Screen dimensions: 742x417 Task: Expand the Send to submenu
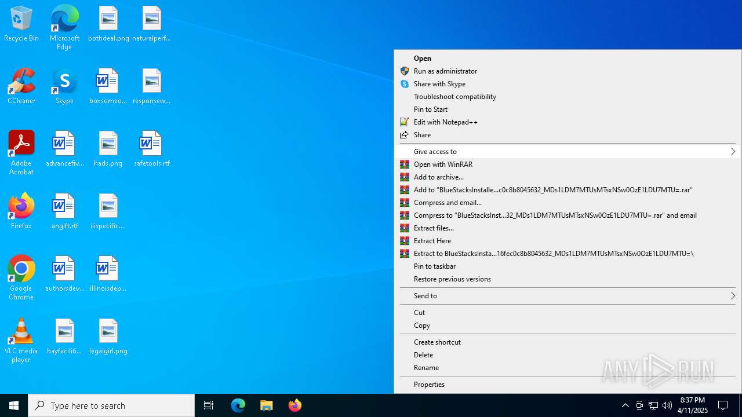568,296
